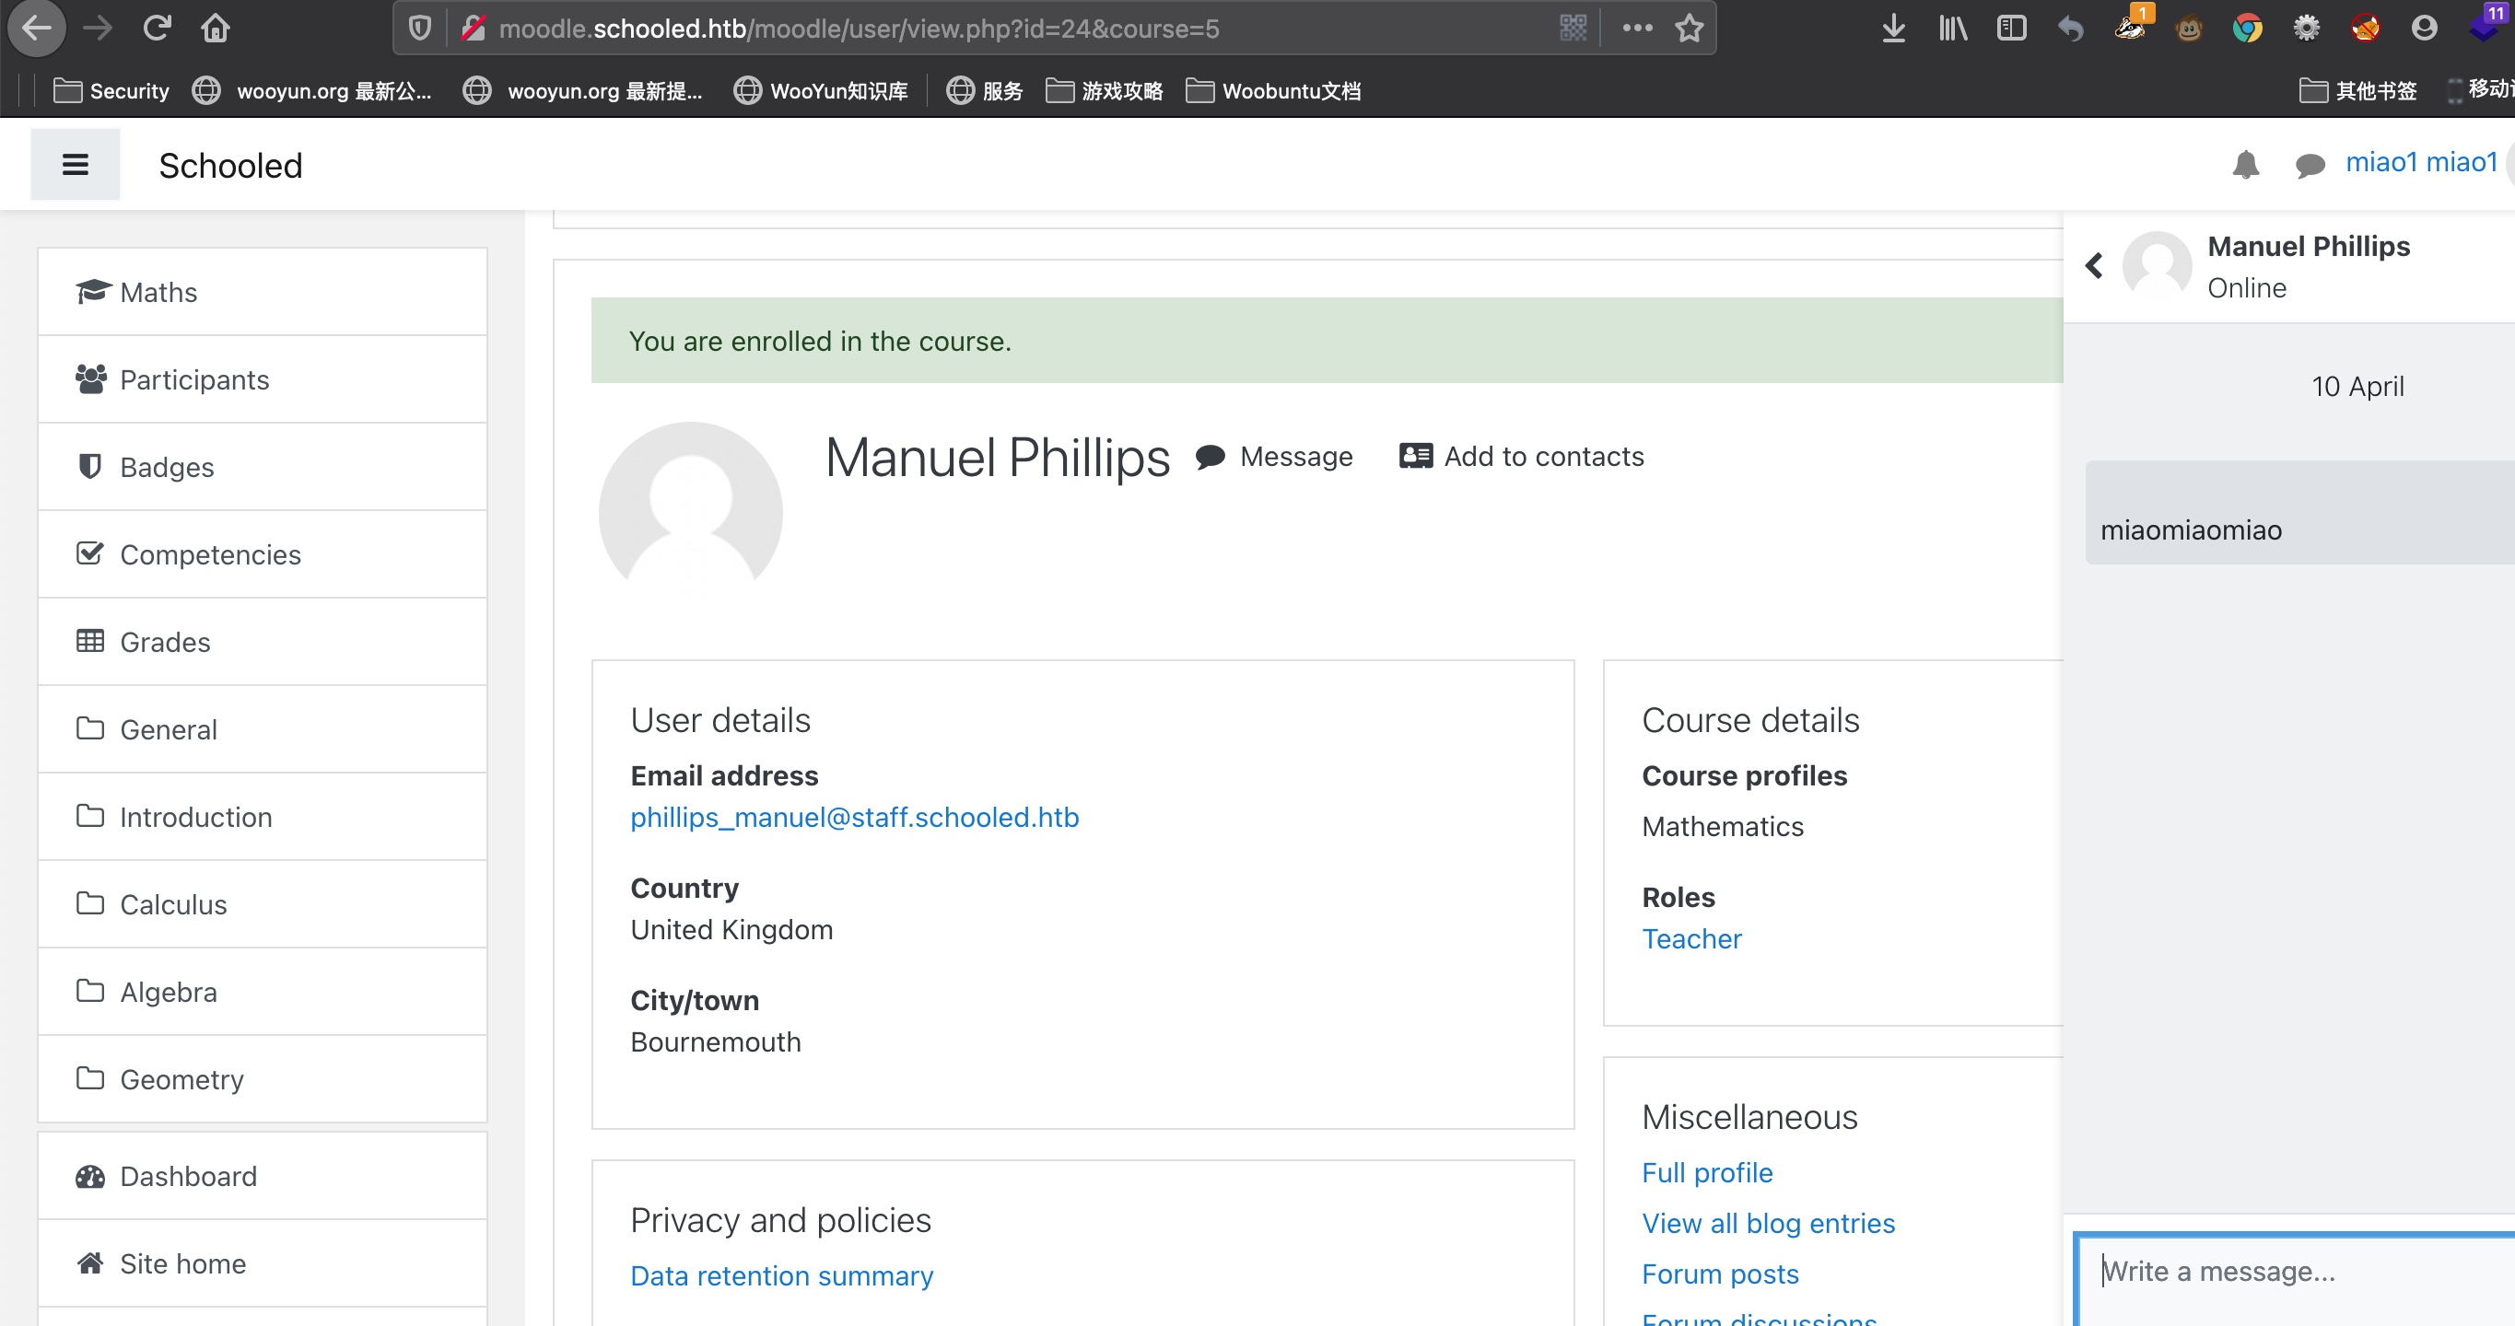Viewport: 2515px width, 1326px height.
Task: Open the notifications bell icon
Action: click(2244, 164)
